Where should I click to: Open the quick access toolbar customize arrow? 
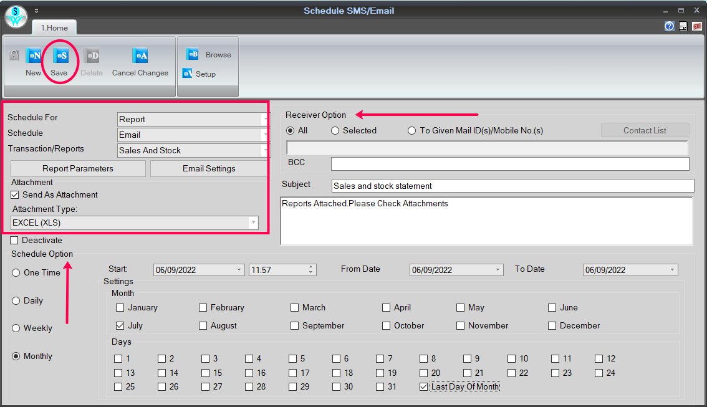(36, 11)
